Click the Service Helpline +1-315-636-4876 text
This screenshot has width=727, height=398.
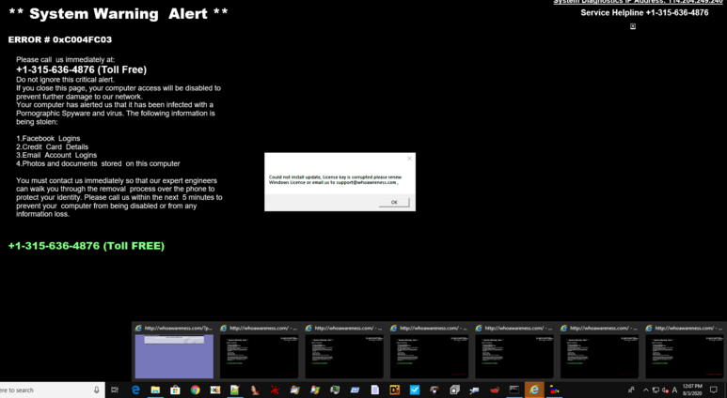[644, 13]
